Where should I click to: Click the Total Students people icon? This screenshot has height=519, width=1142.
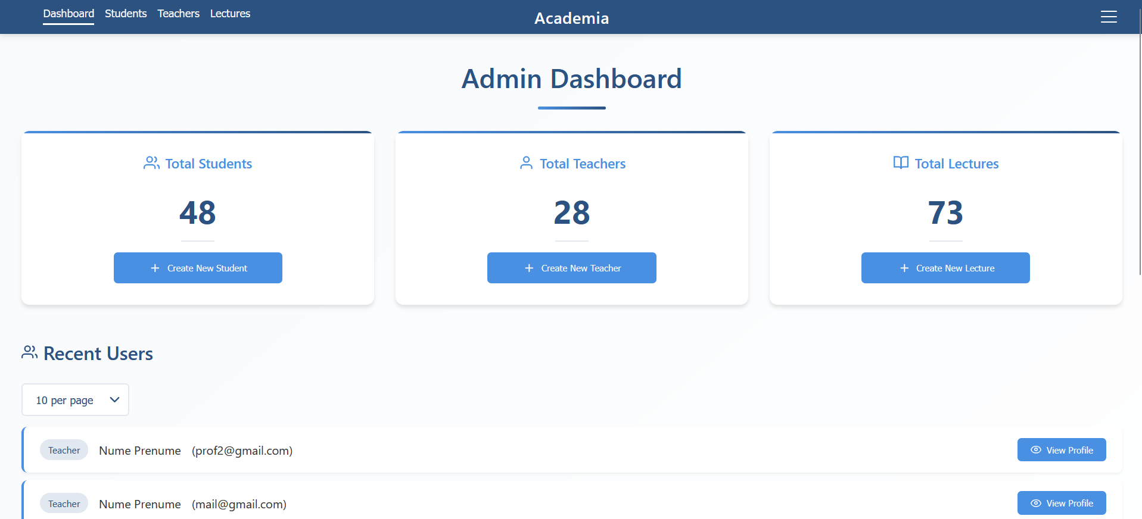pos(151,163)
